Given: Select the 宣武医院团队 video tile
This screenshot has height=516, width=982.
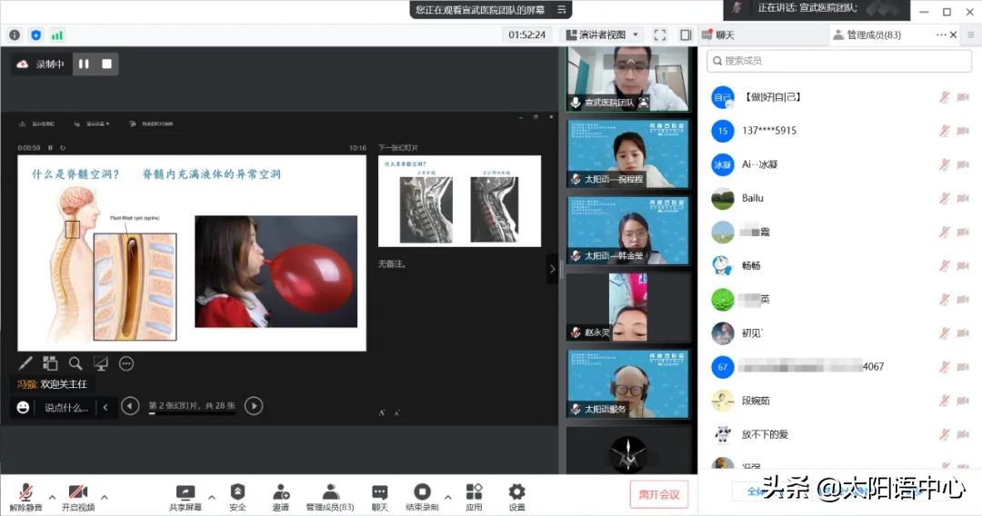Looking at the screenshot, I should [x=628, y=79].
